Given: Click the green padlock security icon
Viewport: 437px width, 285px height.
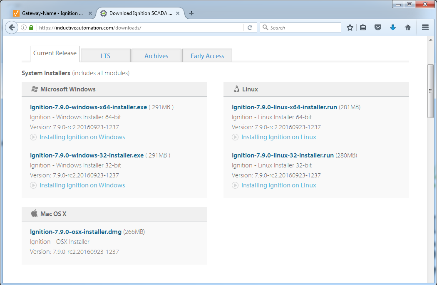Looking at the screenshot, I should click(x=31, y=27).
